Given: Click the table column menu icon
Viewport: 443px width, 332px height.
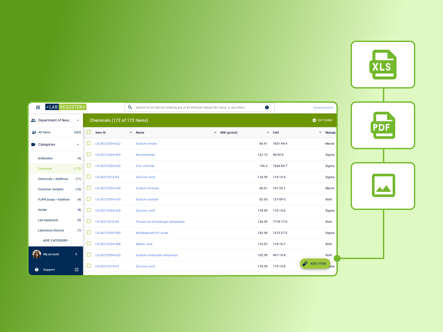Looking at the screenshot, I should [x=334, y=133].
